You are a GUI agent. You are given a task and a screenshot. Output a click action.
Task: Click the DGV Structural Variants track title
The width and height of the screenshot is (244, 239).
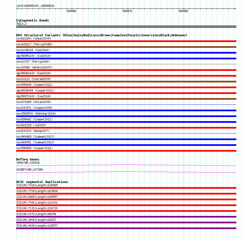(102, 35)
